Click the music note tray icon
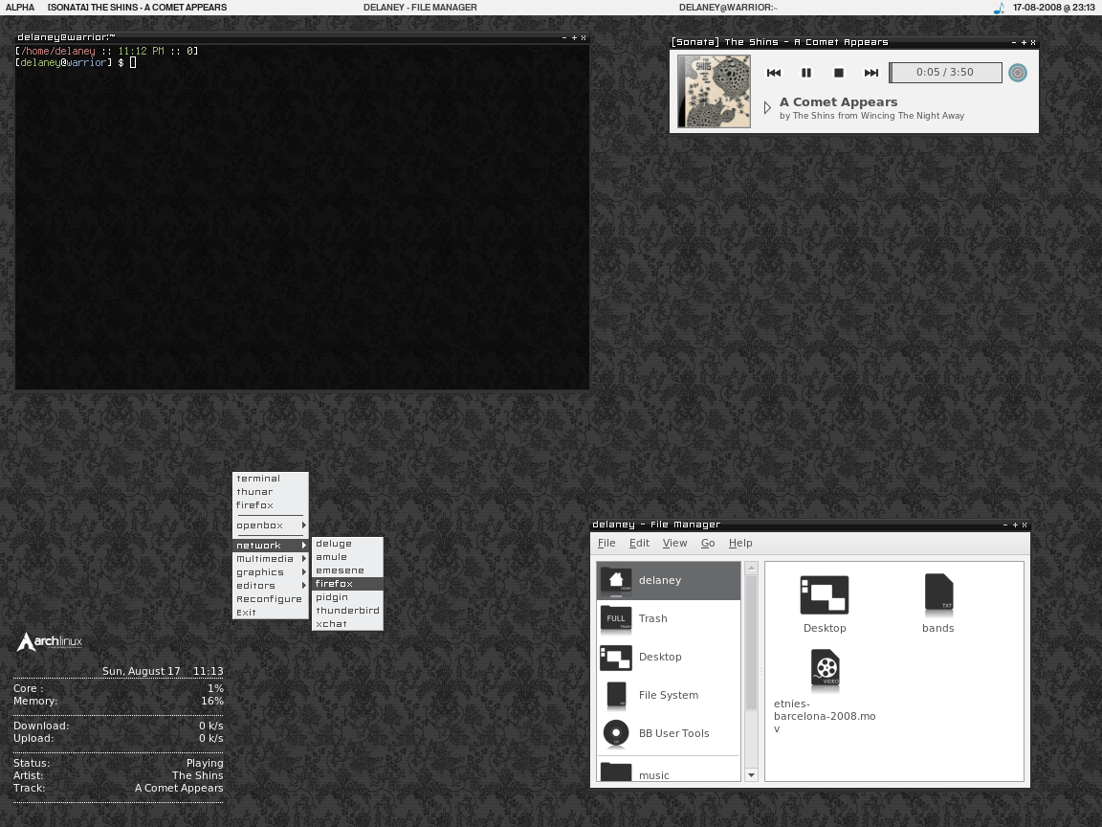1102x827 pixels. 999,8
